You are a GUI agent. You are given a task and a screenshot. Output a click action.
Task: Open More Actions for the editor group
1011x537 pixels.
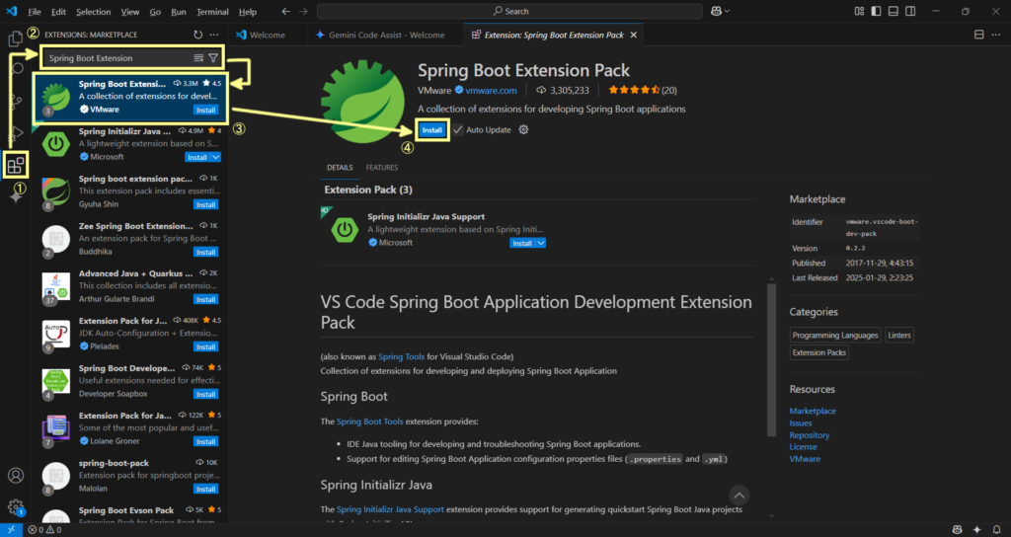point(996,35)
